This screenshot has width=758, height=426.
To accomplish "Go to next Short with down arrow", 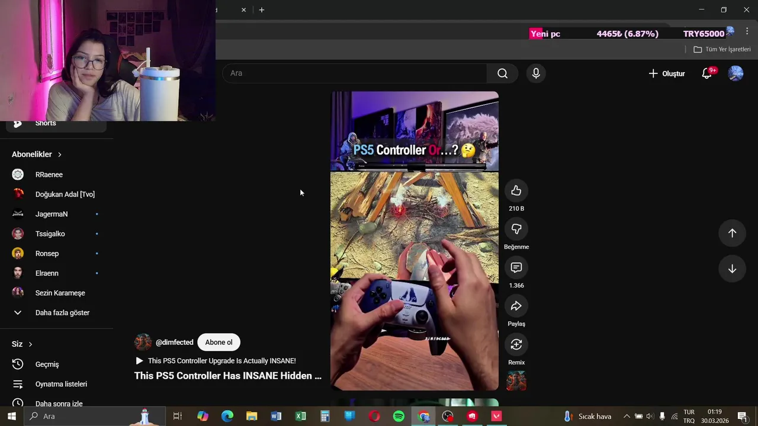I will click(x=732, y=269).
